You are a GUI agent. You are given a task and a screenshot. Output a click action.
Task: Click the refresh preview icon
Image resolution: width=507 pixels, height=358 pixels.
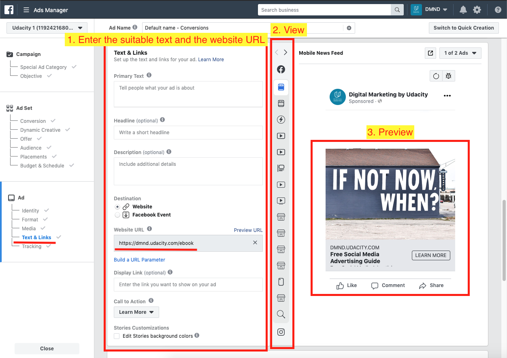[436, 76]
